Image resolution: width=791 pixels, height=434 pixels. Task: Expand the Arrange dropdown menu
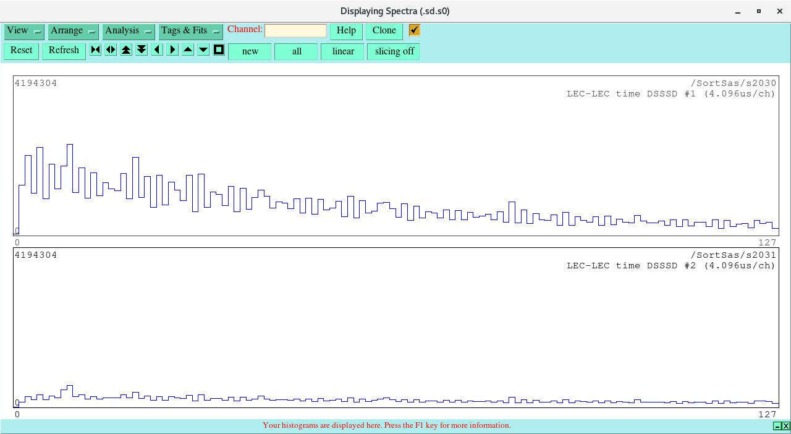73,31
